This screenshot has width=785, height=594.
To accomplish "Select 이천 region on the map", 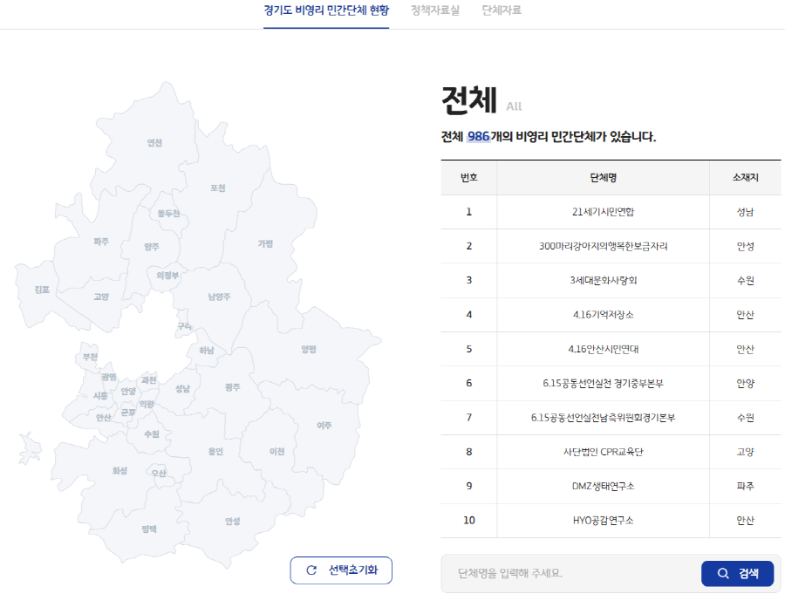I will 276,451.
